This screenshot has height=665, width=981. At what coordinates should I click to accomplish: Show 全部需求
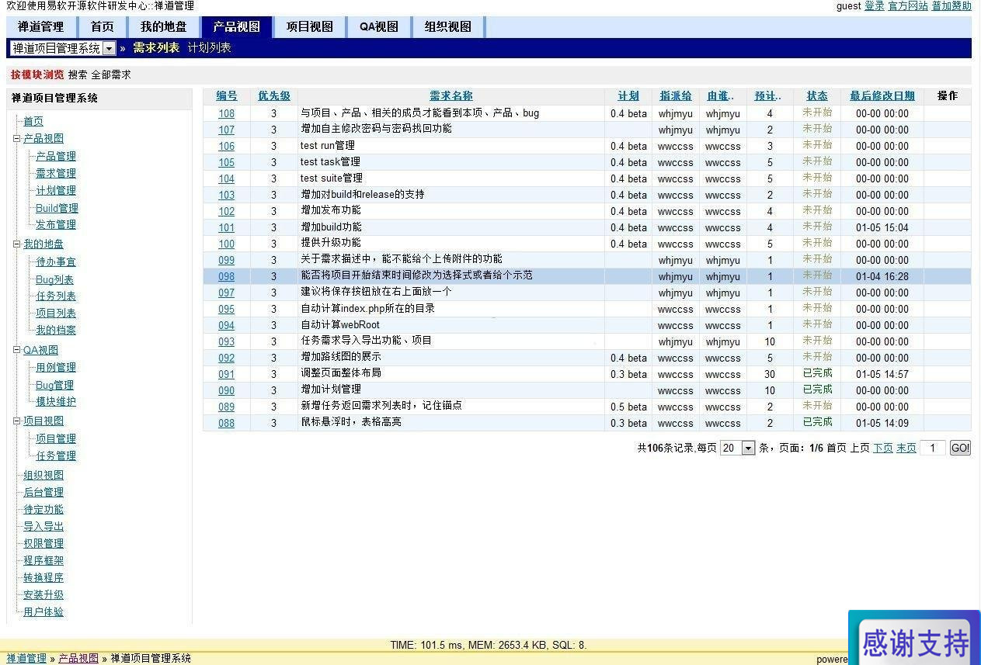point(111,75)
